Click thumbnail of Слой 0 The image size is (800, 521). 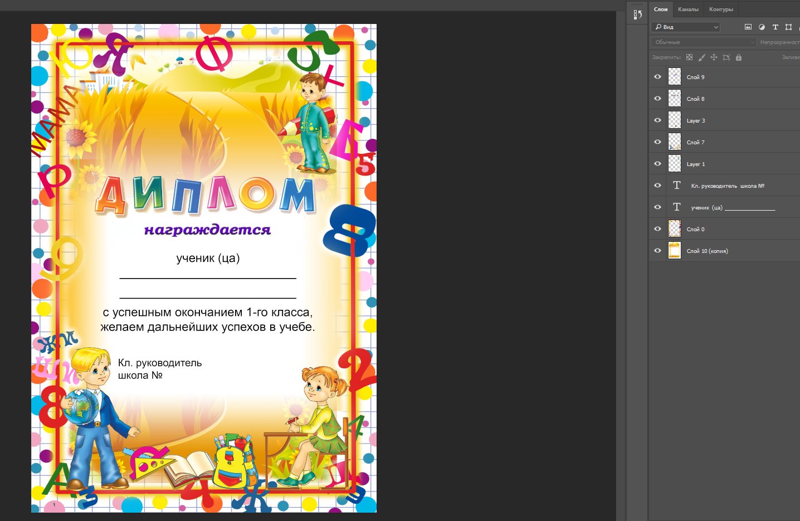tap(675, 229)
